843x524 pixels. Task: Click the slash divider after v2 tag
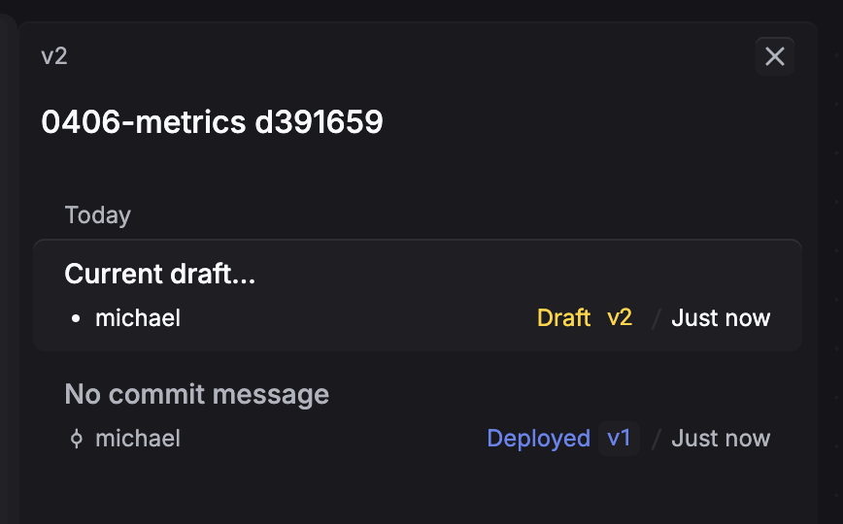click(x=656, y=318)
